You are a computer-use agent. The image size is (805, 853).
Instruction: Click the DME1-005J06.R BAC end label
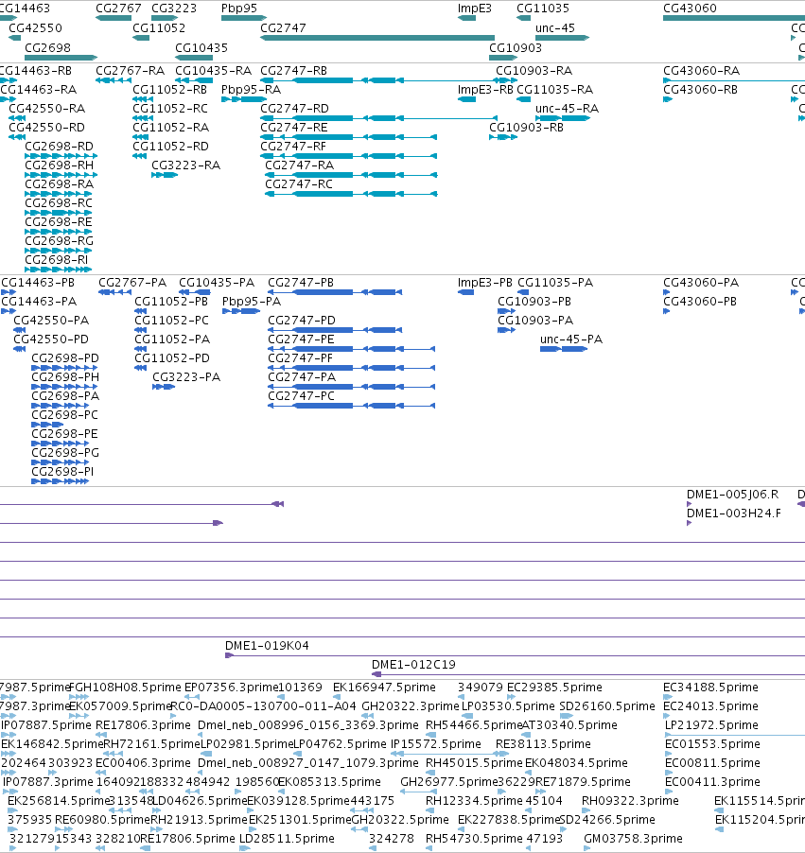(x=732, y=495)
